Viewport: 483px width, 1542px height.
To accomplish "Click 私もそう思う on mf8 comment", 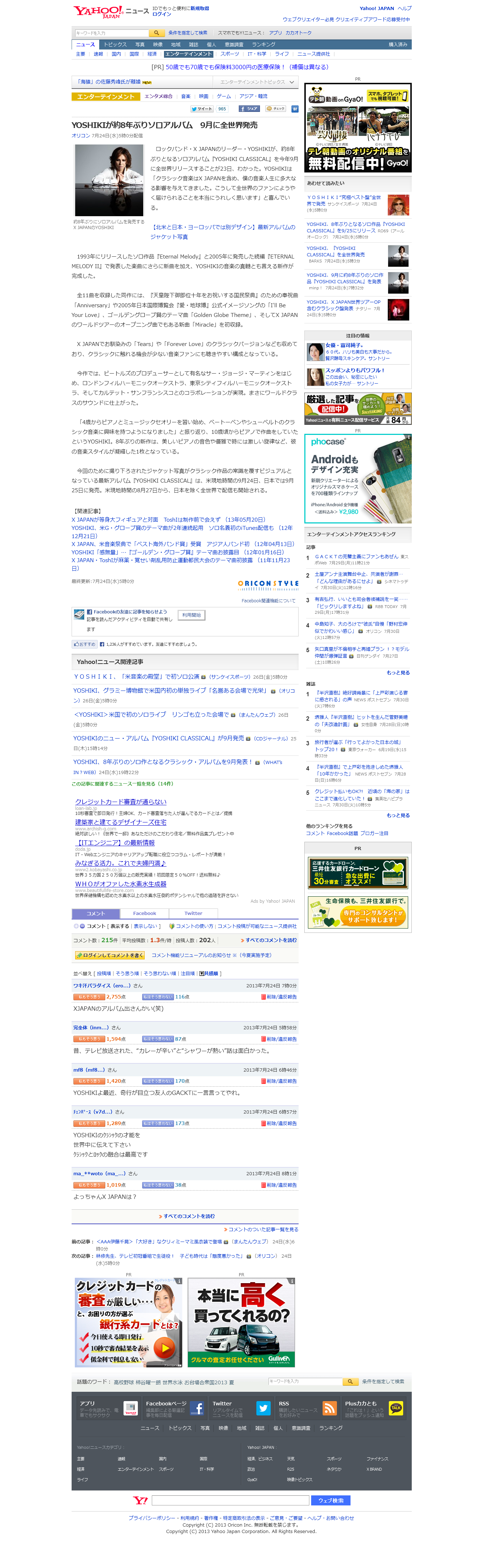I will click(x=89, y=1081).
